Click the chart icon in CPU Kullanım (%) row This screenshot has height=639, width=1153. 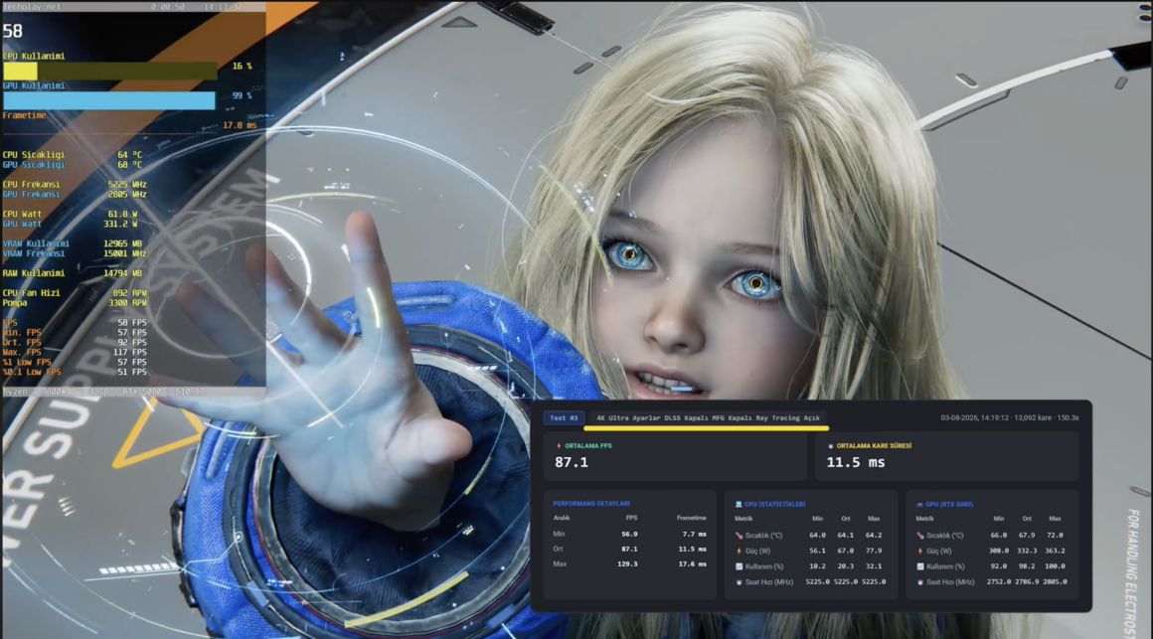(x=739, y=566)
